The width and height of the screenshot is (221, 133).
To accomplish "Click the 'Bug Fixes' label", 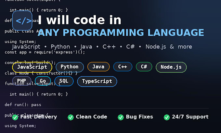I will coord(139,117).
